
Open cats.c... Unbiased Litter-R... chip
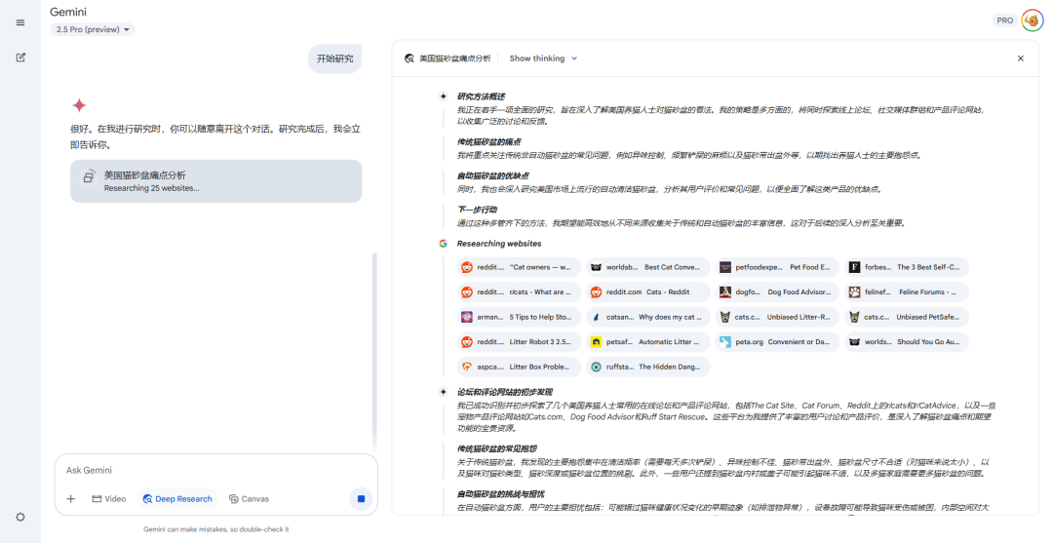(x=777, y=317)
